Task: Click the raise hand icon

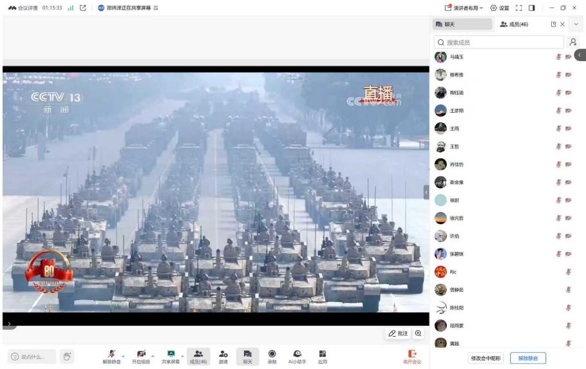Action: click(66, 357)
